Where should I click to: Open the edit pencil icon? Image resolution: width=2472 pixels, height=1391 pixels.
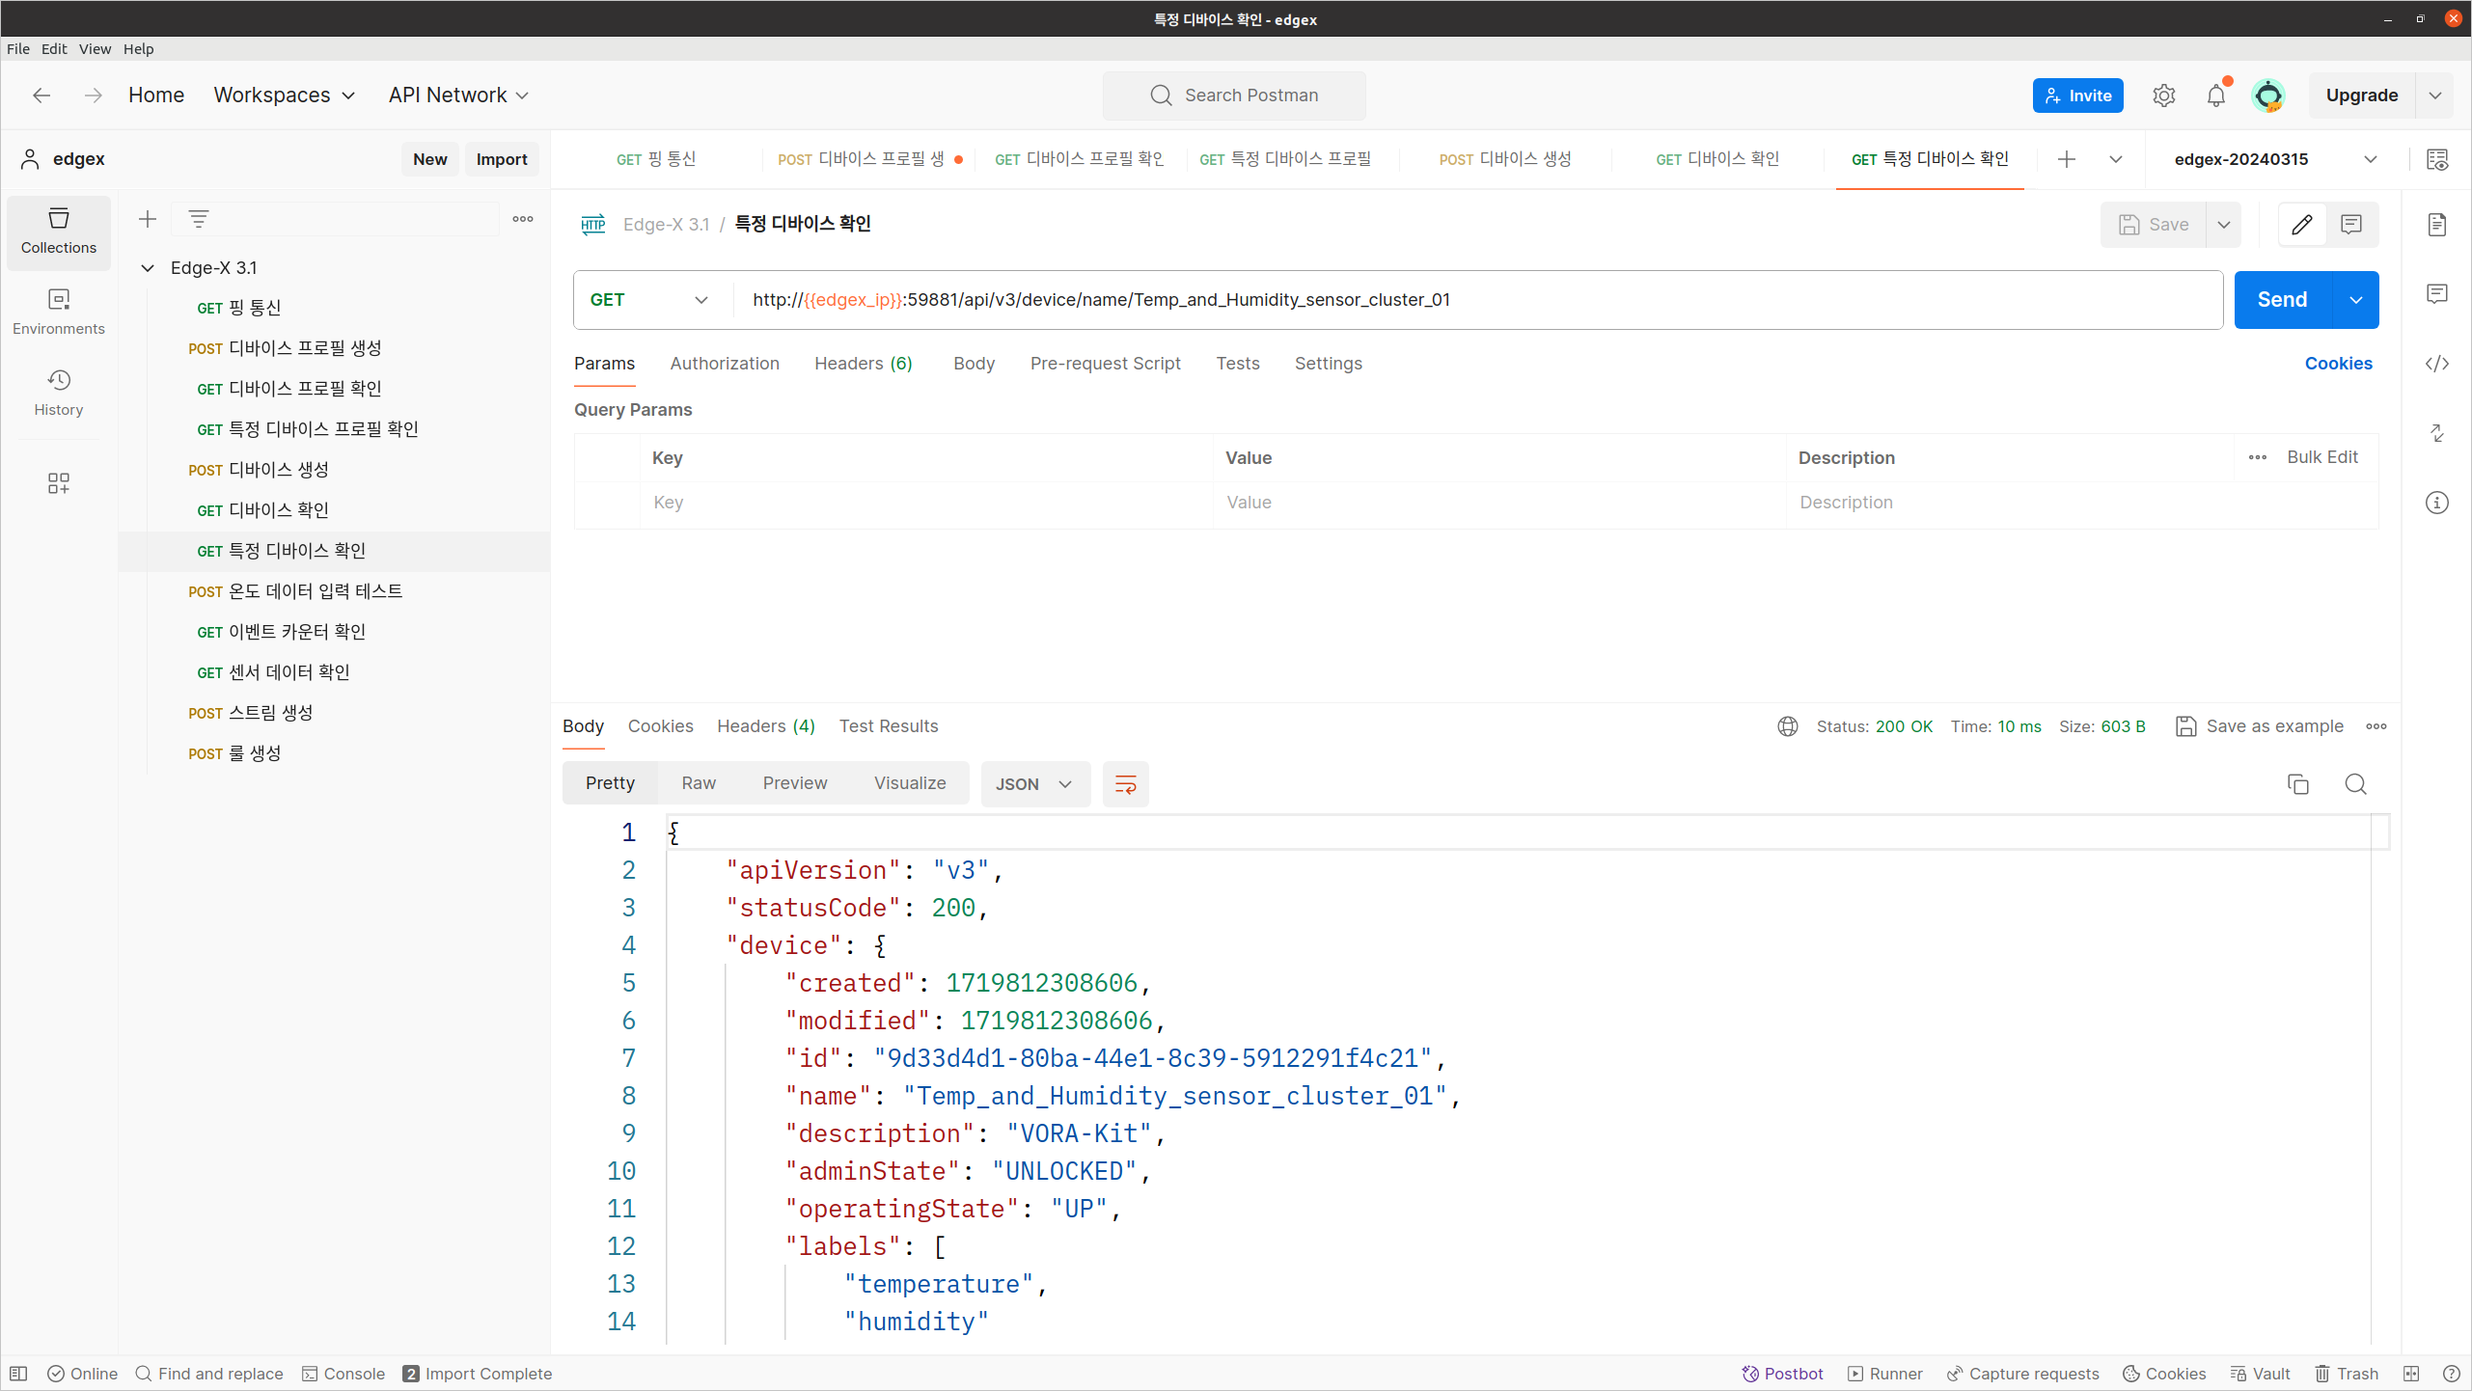tap(2301, 224)
